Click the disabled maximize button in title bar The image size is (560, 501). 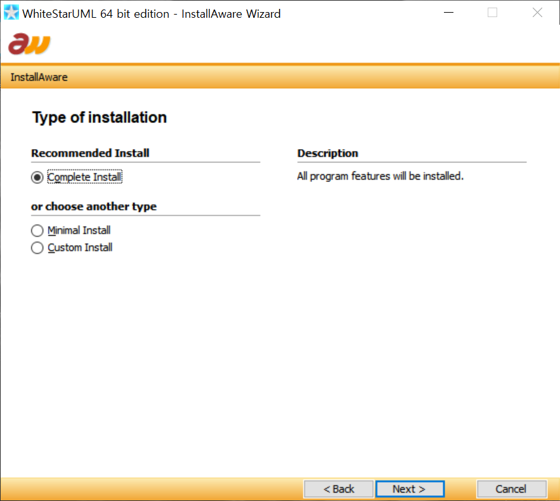tap(493, 13)
